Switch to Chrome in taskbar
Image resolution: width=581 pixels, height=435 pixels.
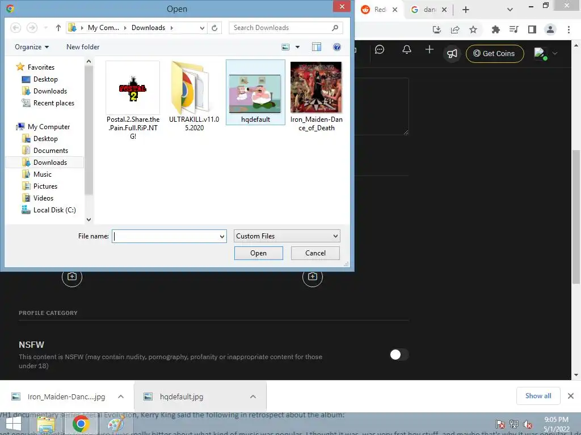click(x=81, y=424)
